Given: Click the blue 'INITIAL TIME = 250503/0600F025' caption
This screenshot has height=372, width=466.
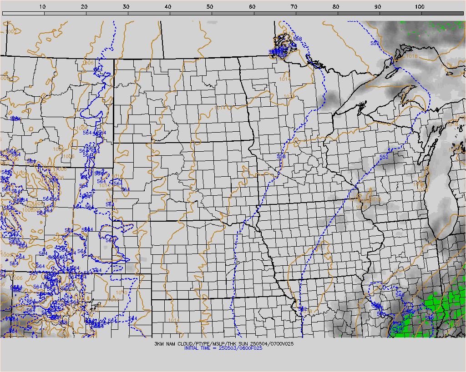Looking at the screenshot, I should [x=223, y=348].
